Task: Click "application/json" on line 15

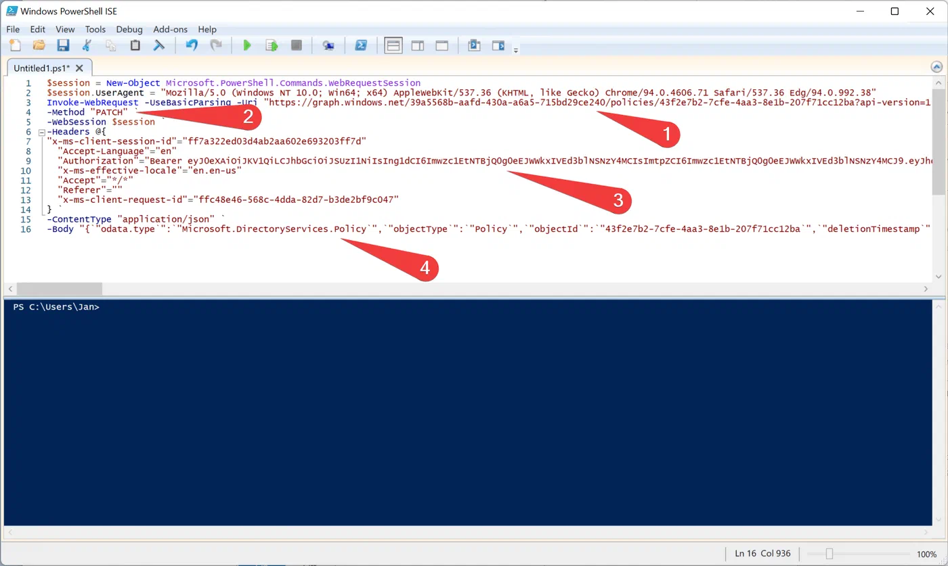Action: 166,219
